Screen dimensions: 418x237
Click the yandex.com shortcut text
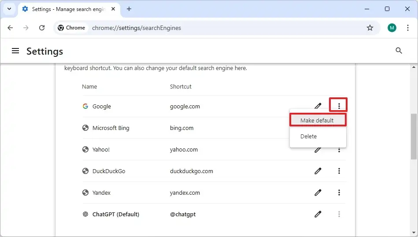pyautogui.click(x=185, y=193)
